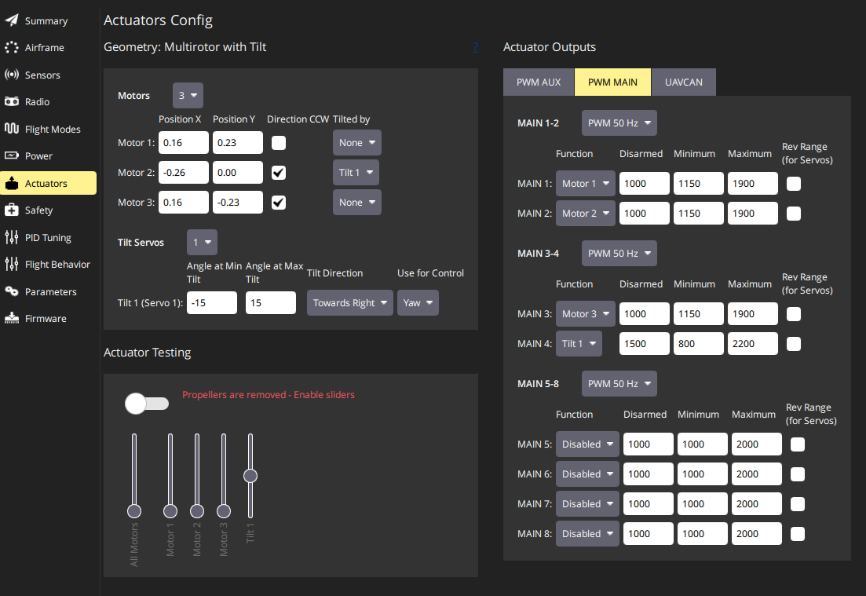The height and width of the screenshot is (596, 866).
Task: Open MAIN 3-4 PWM rate dropdown
Action: 619,254
